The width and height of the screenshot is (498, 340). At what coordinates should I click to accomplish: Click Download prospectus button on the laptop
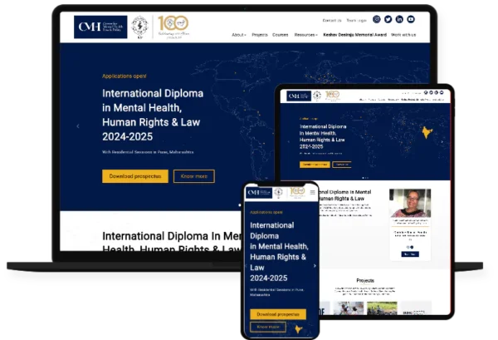[135, 176]
